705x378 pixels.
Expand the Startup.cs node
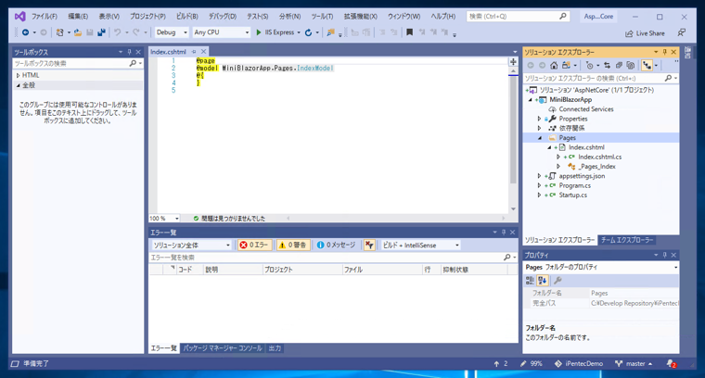[x=539, y=195]
